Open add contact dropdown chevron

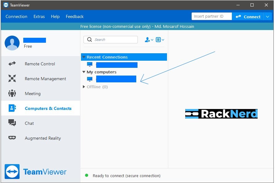(x=152, y=40)
